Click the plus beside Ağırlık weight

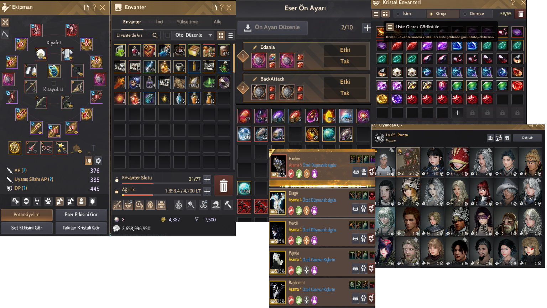(207, 191)
